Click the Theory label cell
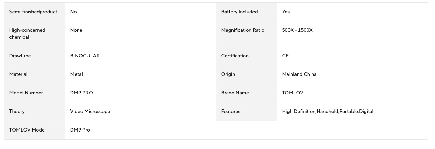This screenshot has height=149, width=435. (34, 112)
